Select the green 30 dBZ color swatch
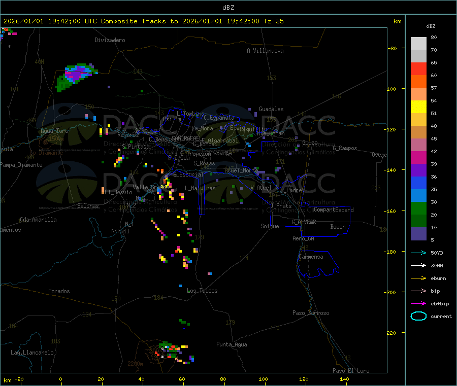 point(418,208)
